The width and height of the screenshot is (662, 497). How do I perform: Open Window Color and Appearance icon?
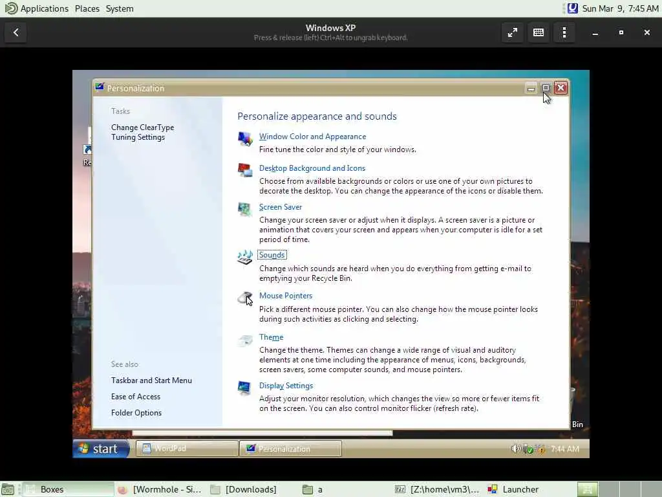245,138
